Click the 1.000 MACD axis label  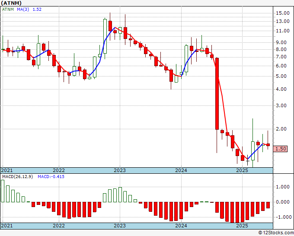click(x=283, y=187)
